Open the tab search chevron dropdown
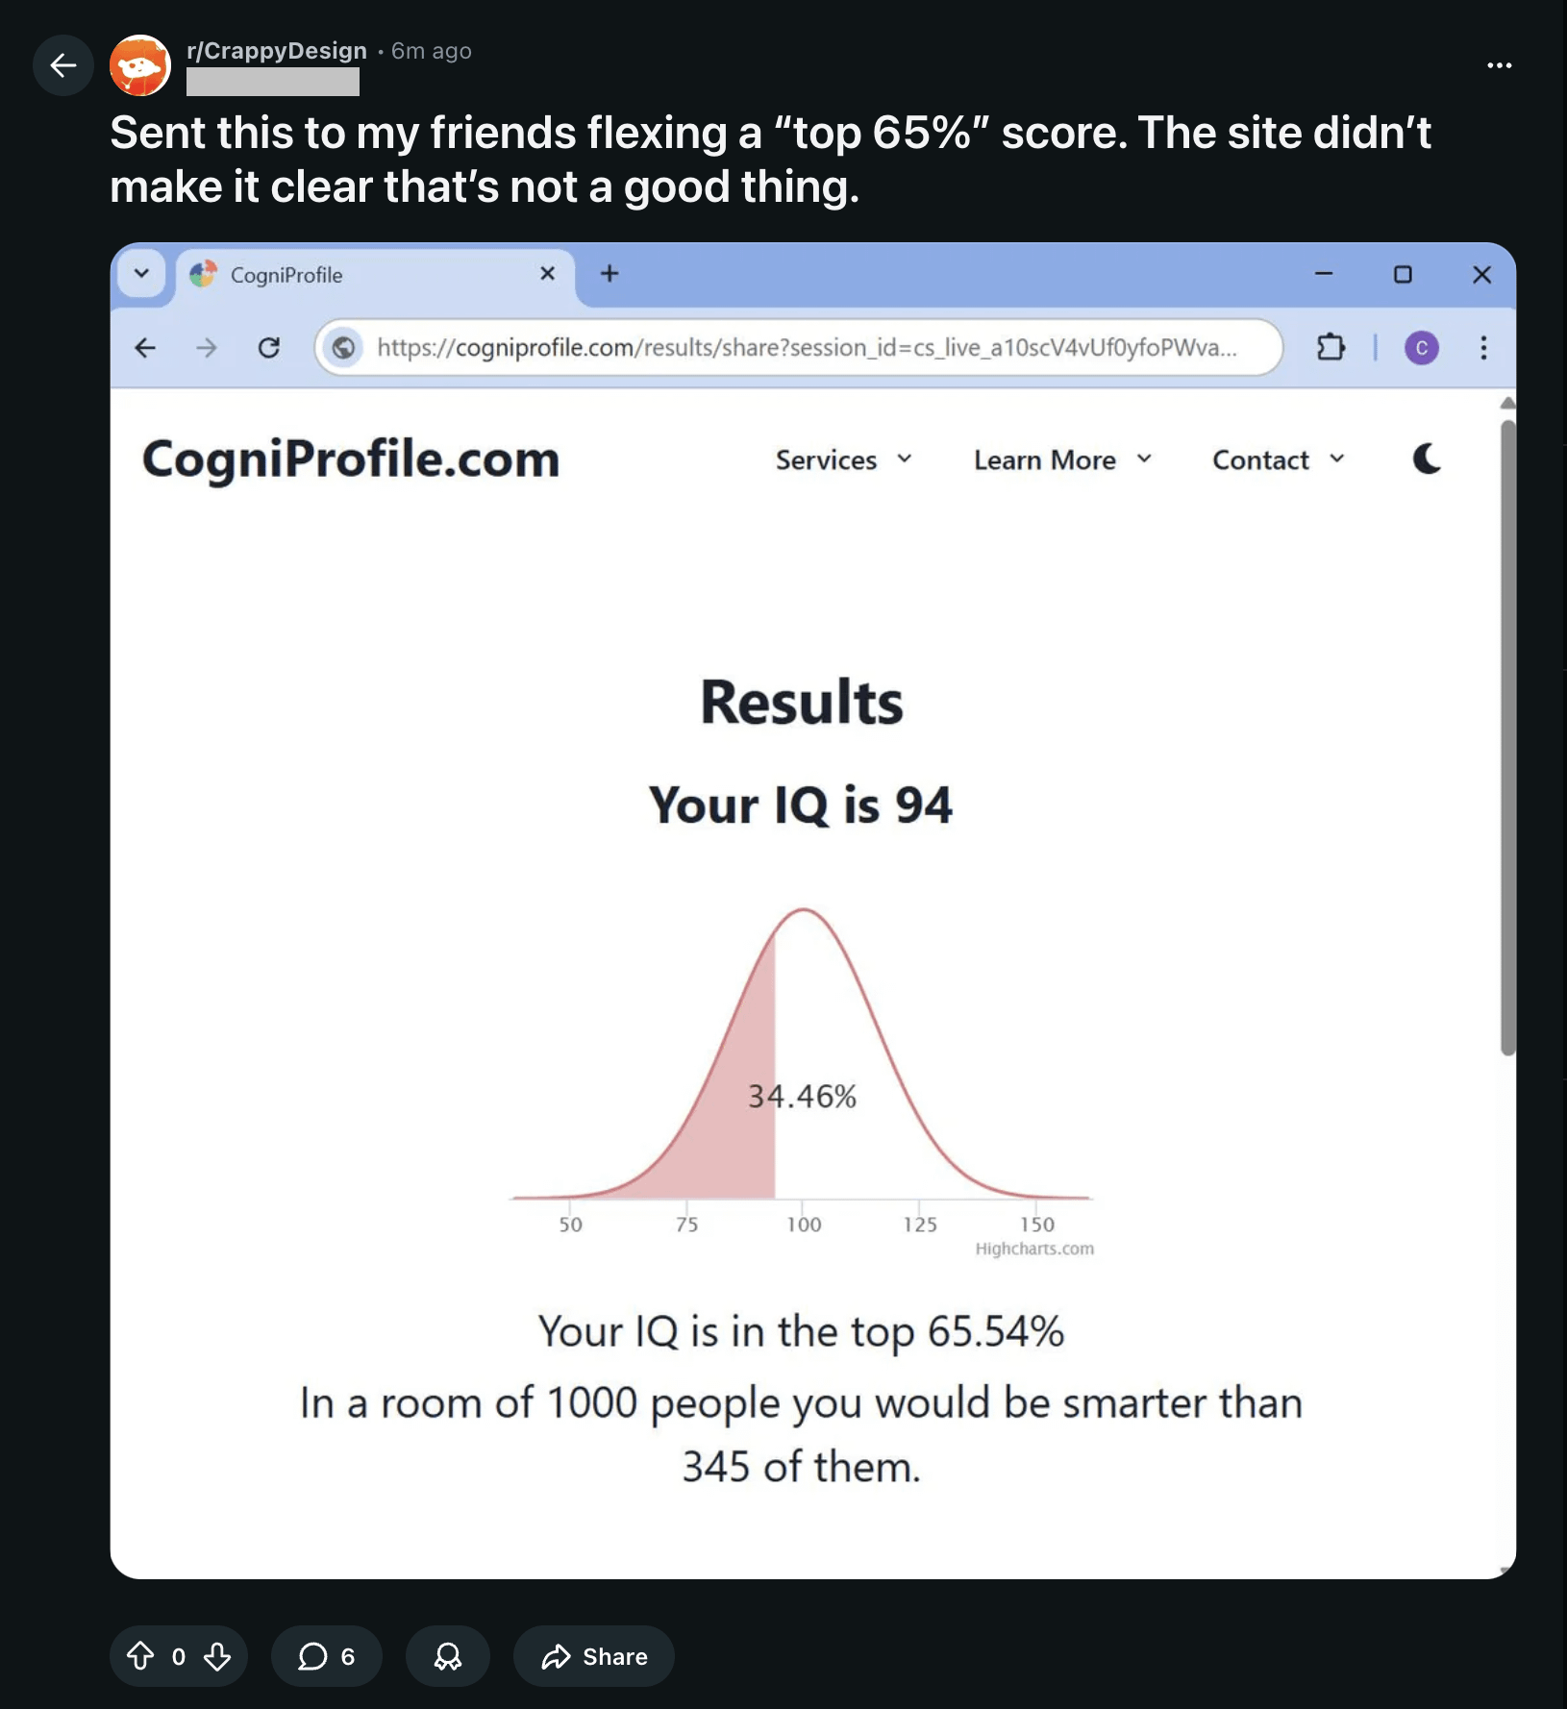The image size is (1567, 1709). coord(141,274)
